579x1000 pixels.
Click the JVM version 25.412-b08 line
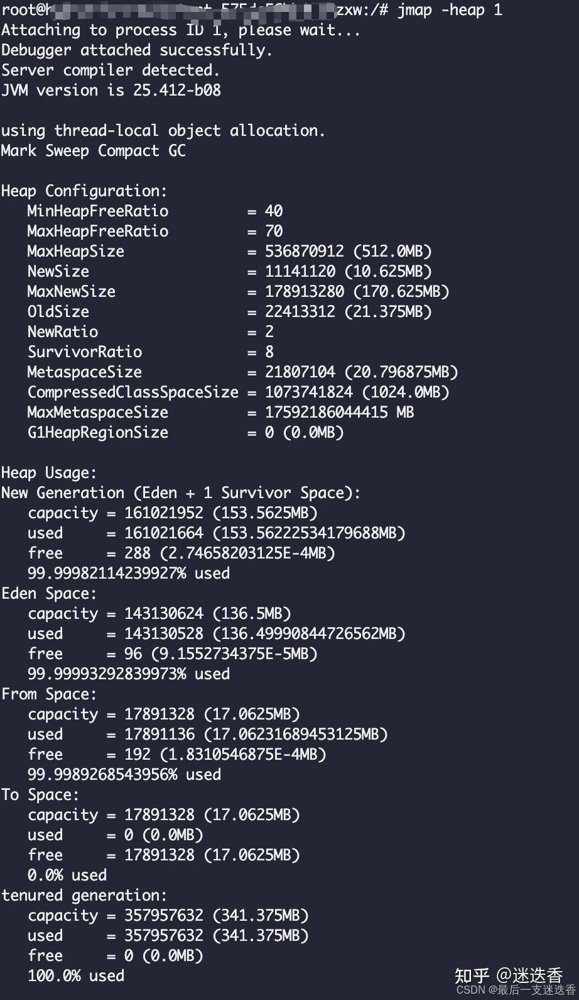[111, 90]
